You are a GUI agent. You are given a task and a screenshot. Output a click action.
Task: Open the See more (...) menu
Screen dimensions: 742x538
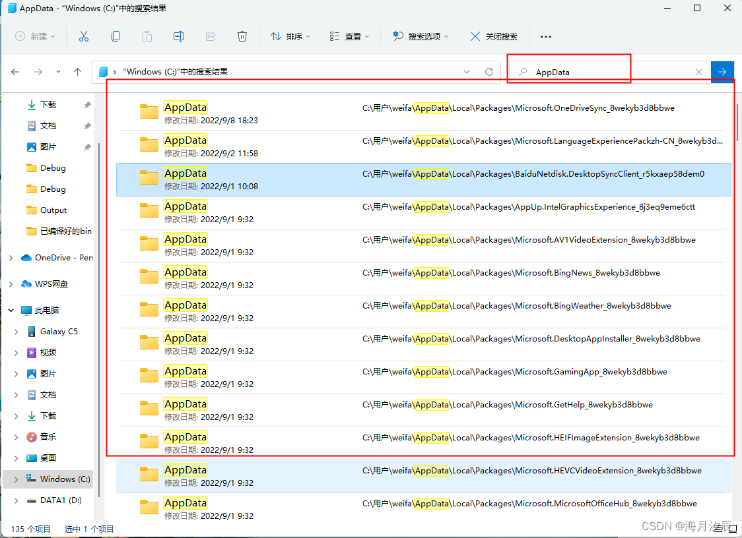(x=545, y=36)
